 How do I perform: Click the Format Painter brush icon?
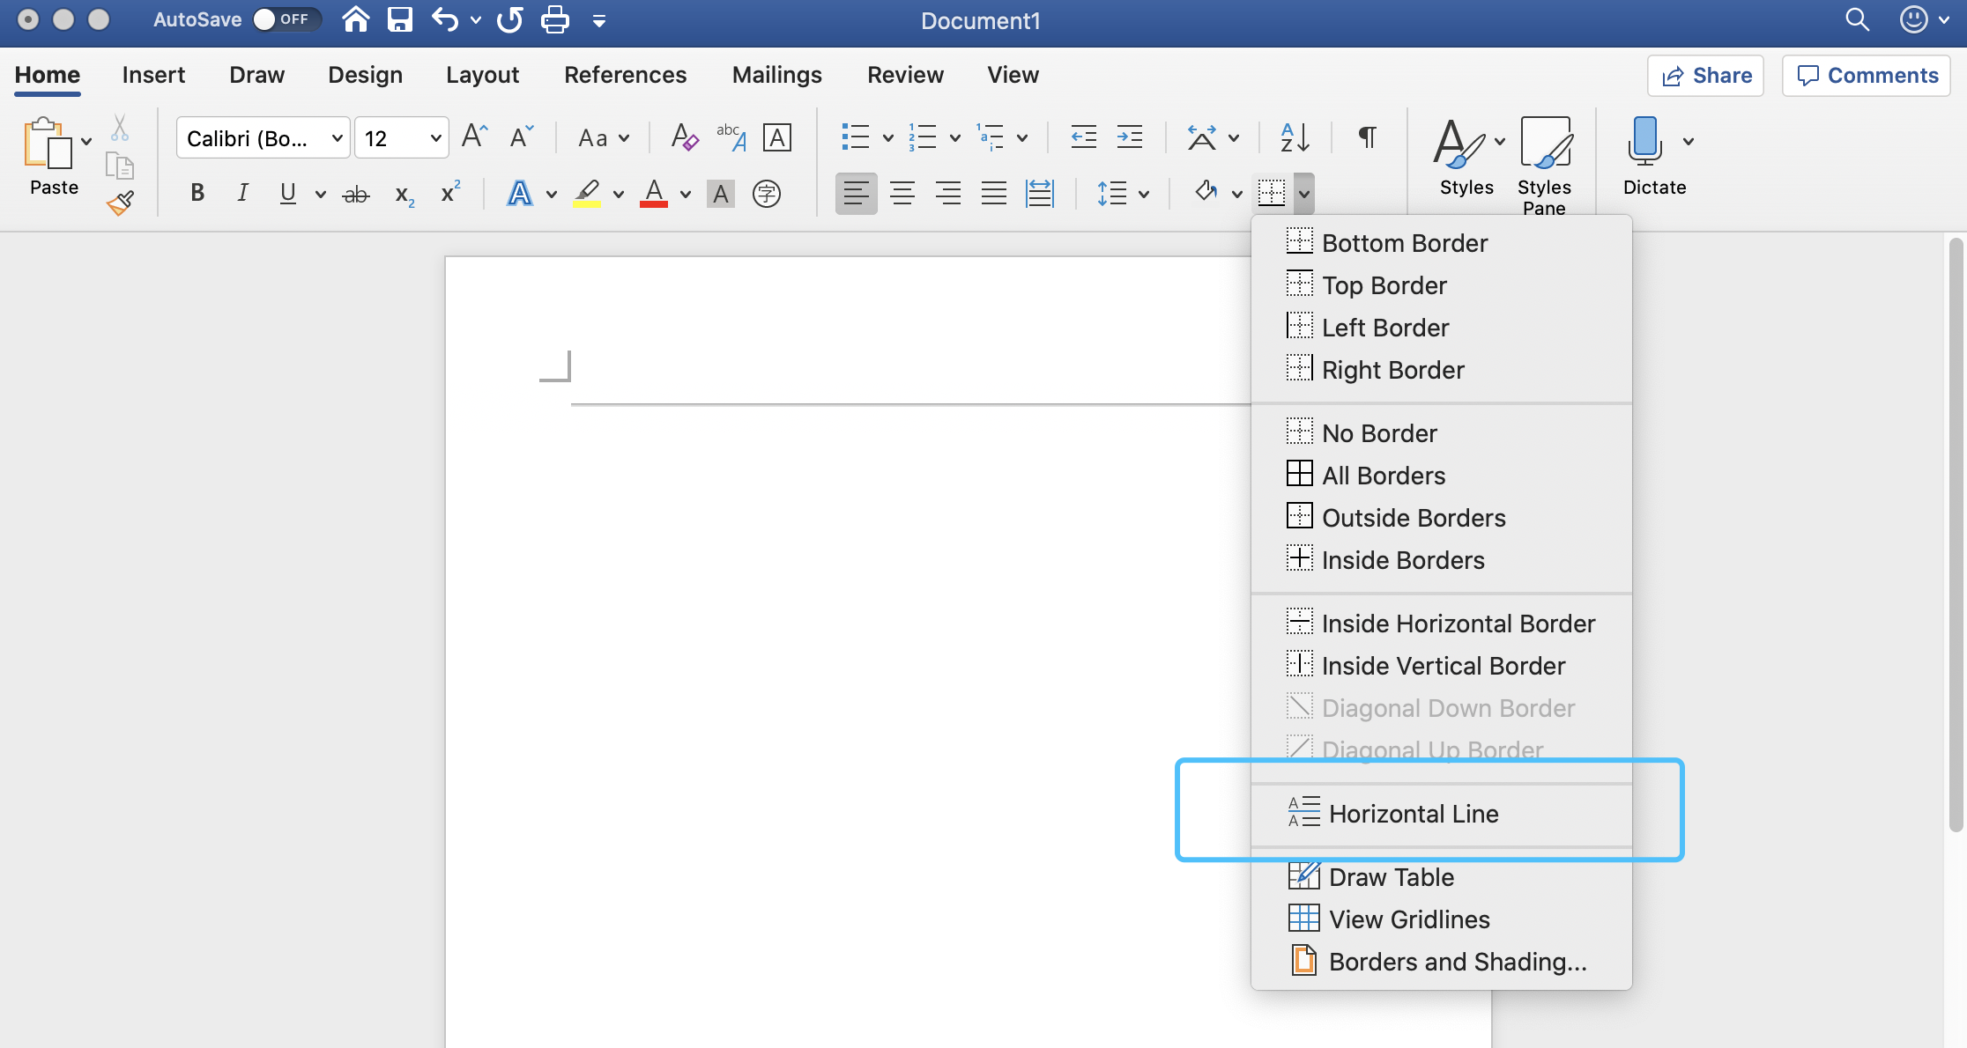coord(121,204)
